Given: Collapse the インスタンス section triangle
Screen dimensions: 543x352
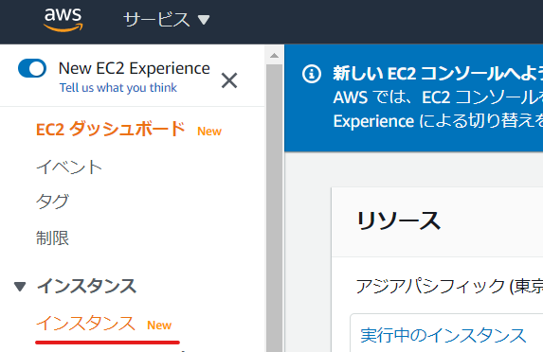Looking at the screenshot, I should pyautogui.click(x=20, y=287).
